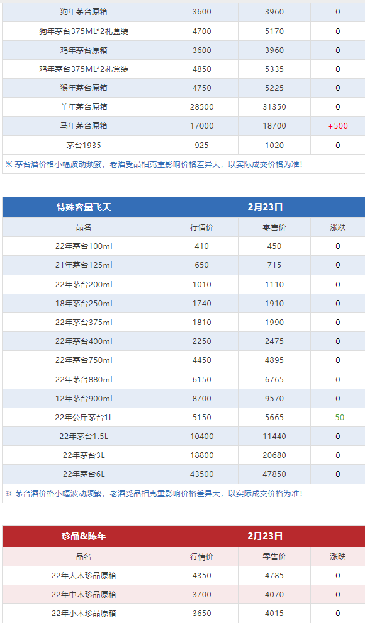Select the 22年茅台100ml row name

click(x=84, y=246)
